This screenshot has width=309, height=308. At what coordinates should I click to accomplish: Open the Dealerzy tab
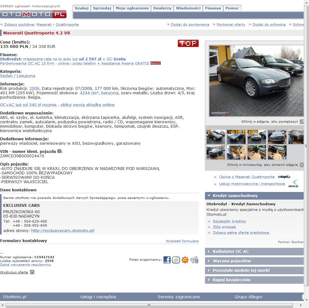(x=162, y=8)
